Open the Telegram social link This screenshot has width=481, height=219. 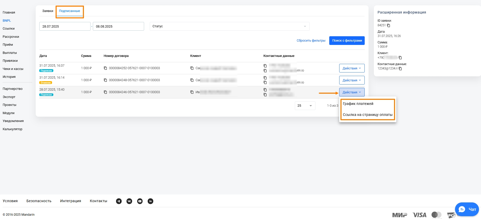click(x=119, y=201)
